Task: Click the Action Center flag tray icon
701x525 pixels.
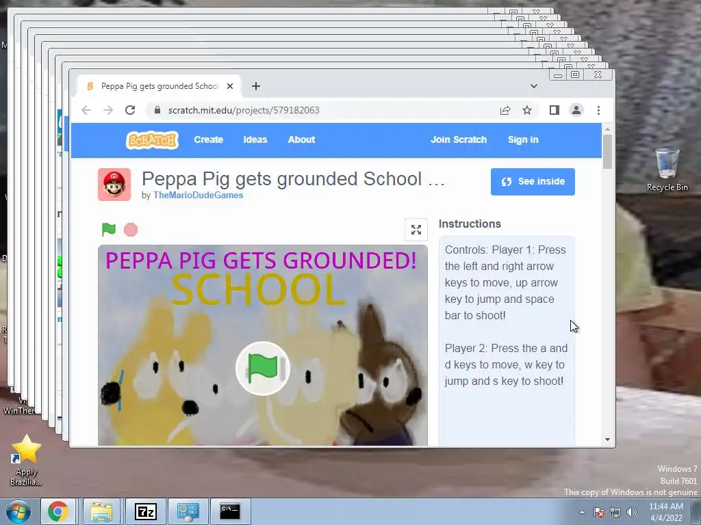Action: pyautogui.click(x=599, y=512)
